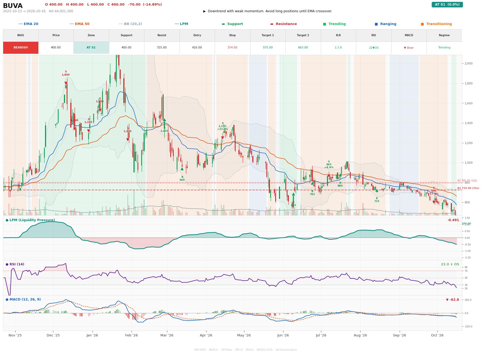Click the Mar '26 date axis label

[167, 335]
